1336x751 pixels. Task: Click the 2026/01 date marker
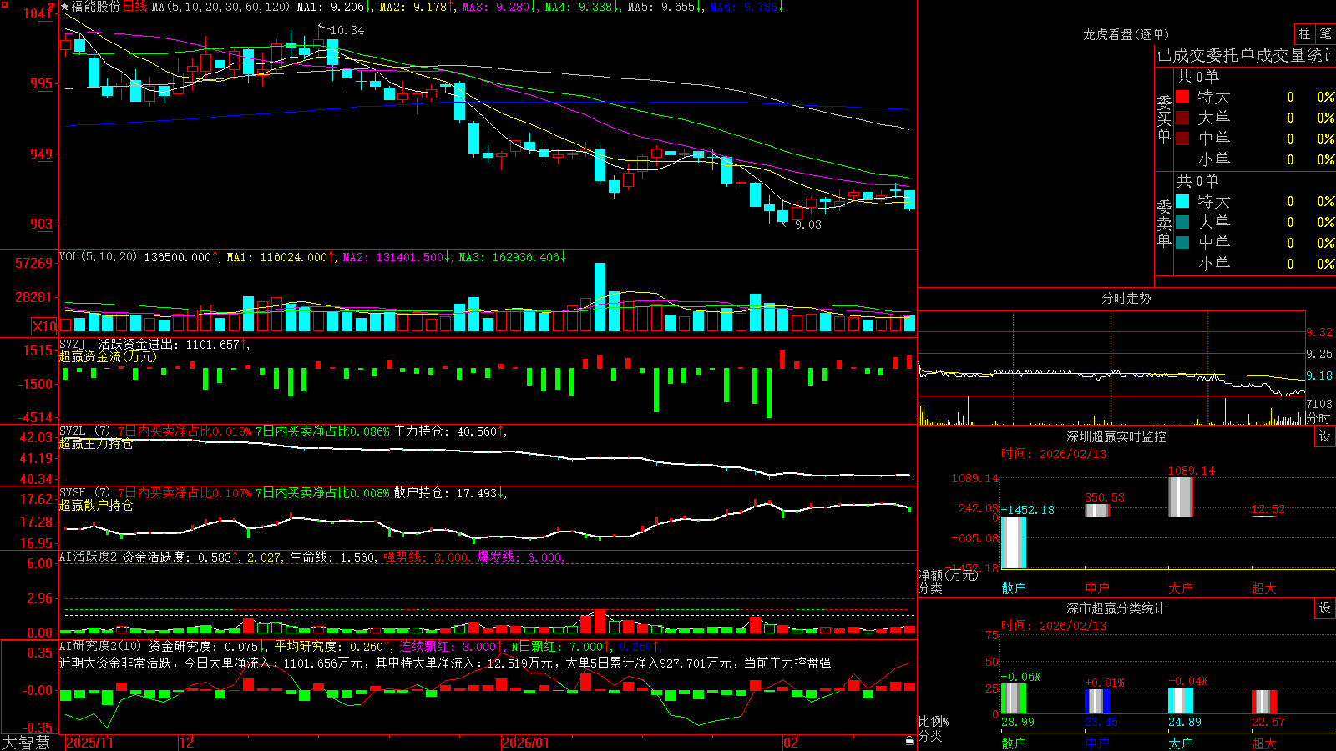click(x=525, y=743)
